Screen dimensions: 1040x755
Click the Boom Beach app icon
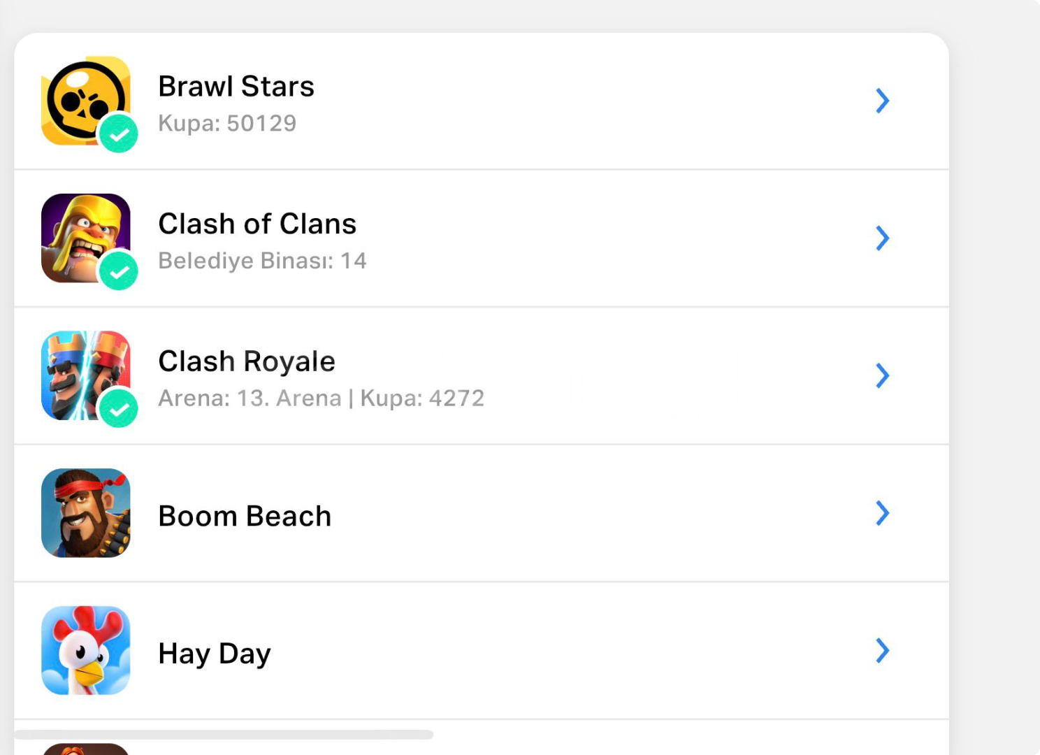click(86, 513)
